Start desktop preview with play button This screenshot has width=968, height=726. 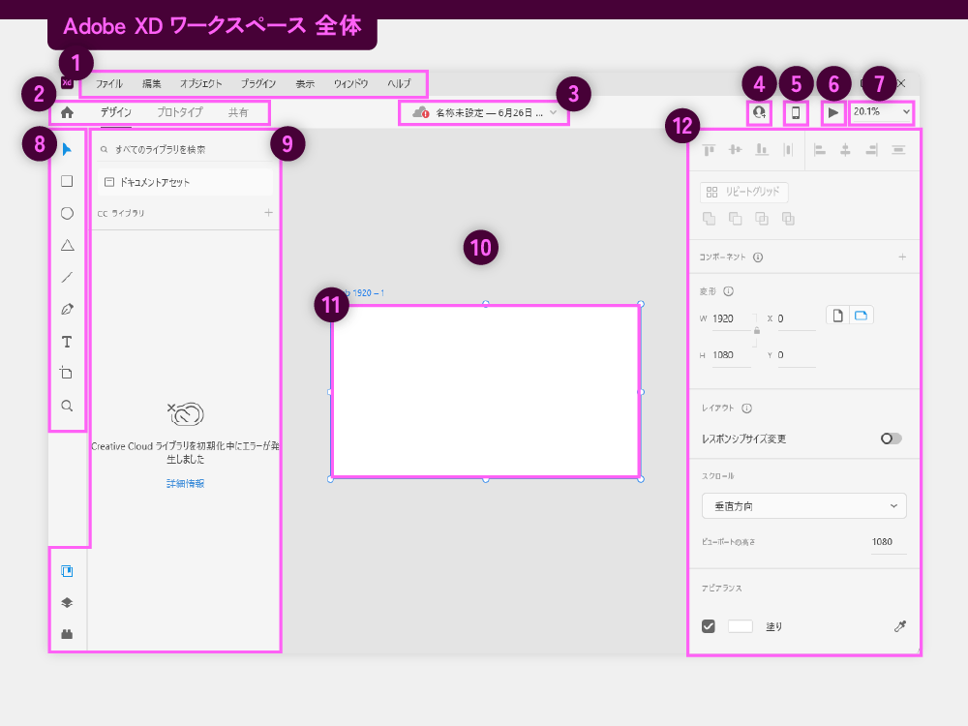[833, 112]
